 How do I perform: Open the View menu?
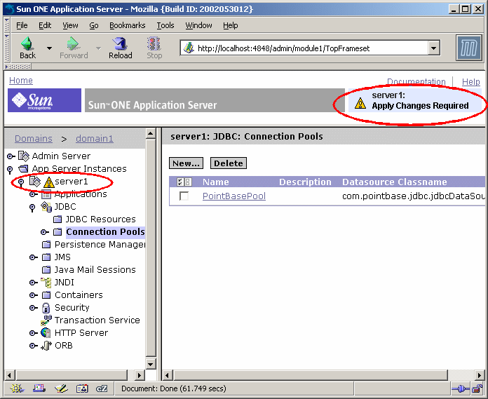(70, 25)
